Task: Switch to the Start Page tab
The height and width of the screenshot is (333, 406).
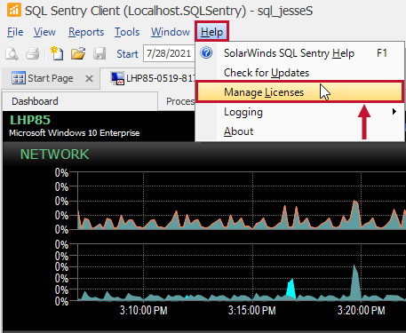Action: click(x=51, y=78)
